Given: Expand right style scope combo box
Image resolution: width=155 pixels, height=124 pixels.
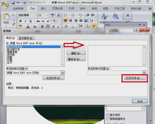Looking at the screenshot, I should coord(144,73).
